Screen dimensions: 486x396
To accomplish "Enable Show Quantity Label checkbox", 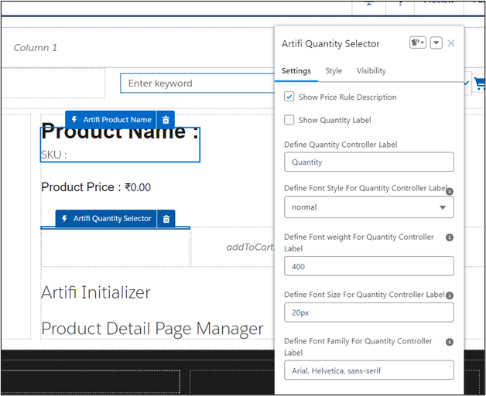I will click(x=289, y=120).
